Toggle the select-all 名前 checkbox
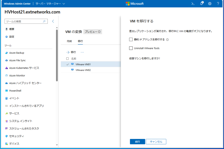 [67, 59]
